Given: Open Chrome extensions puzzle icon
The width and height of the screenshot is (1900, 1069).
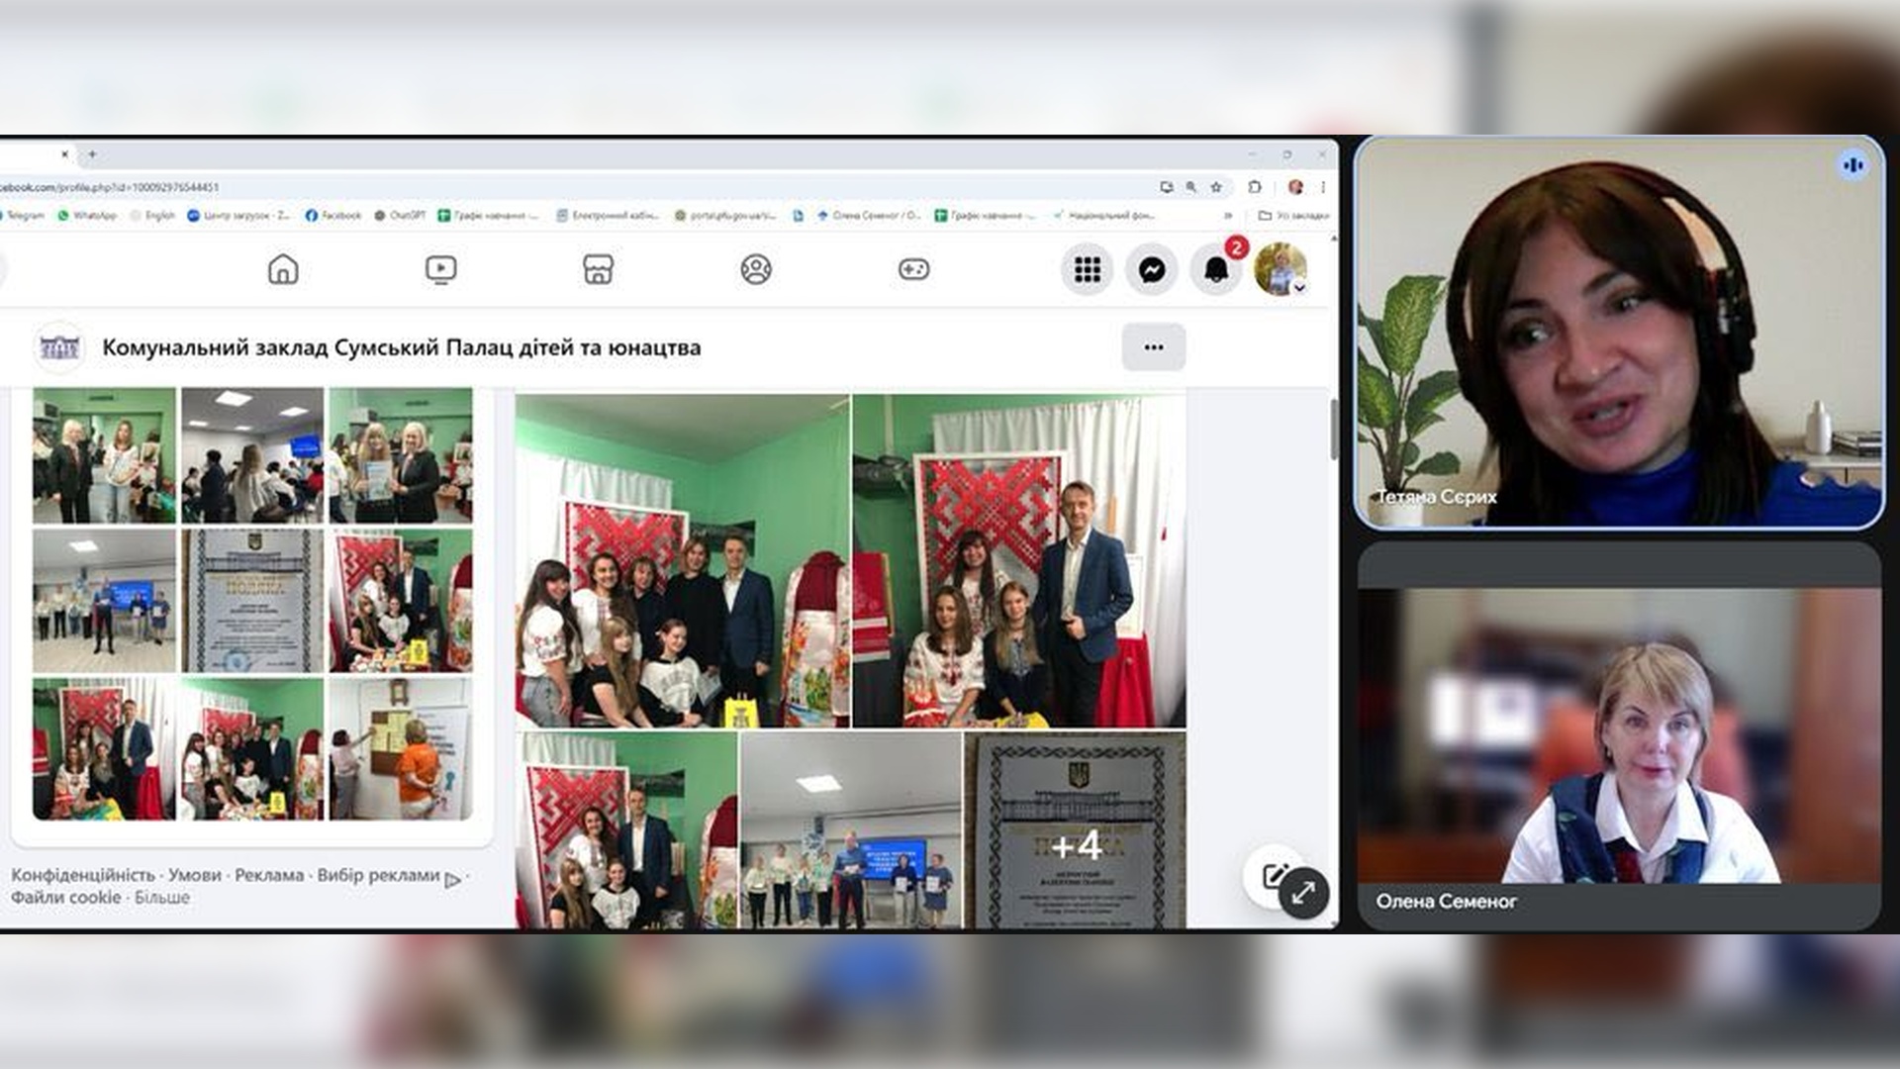Looking at the screenshot, I should coord(1255,187).
